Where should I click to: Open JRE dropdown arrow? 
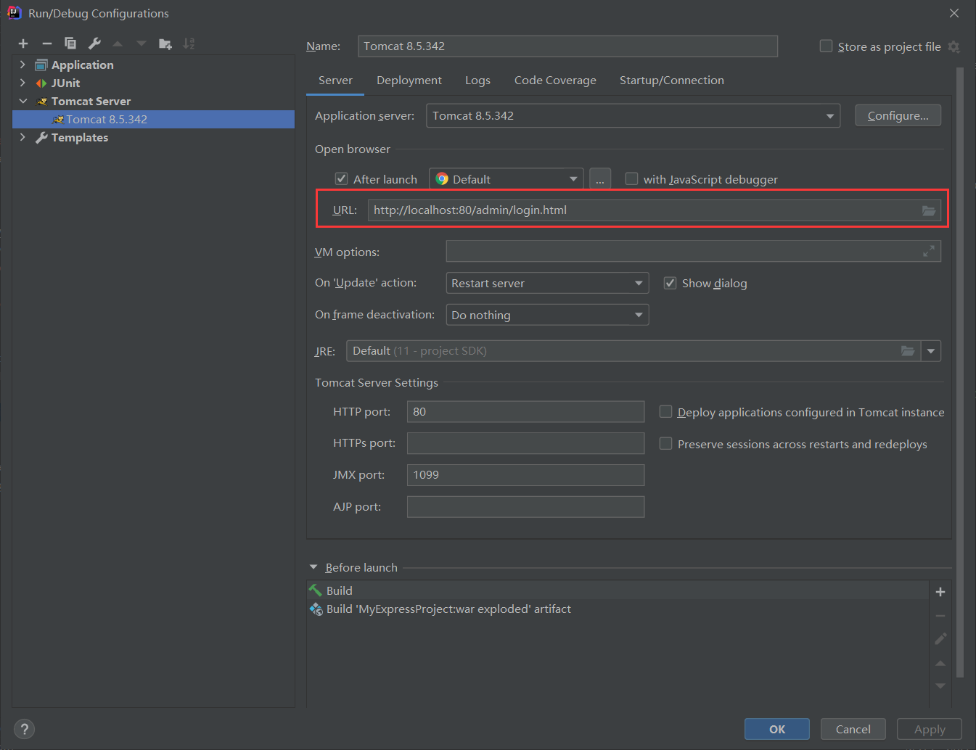(x=931, y=351)
